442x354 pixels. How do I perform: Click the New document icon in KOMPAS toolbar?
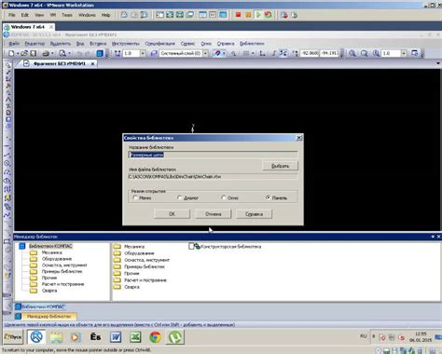pos(11,53)
